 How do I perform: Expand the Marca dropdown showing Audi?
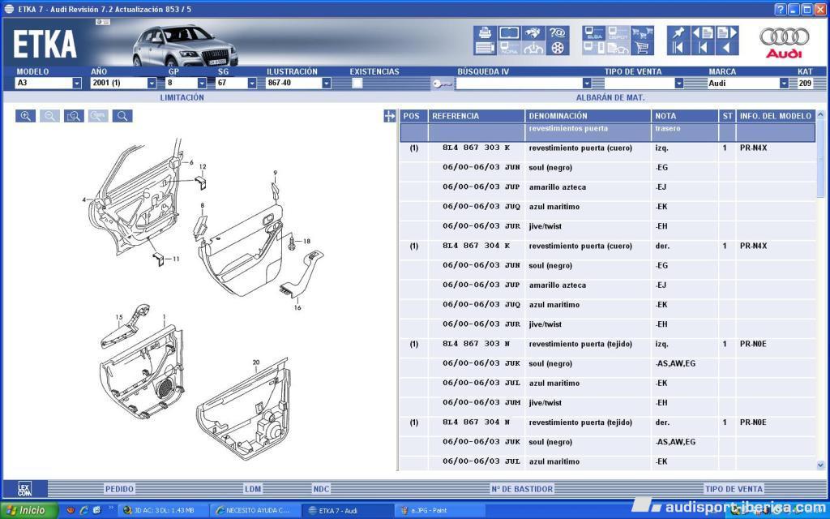(784, 84)
